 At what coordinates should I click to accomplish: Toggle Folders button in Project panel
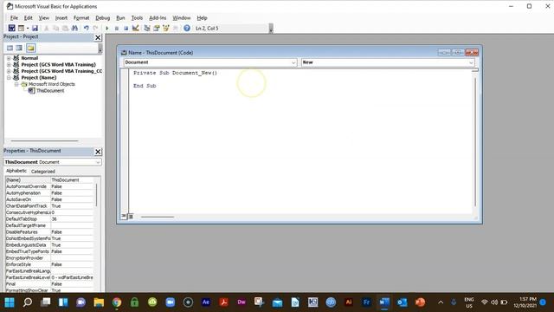(x=31, y=48)
